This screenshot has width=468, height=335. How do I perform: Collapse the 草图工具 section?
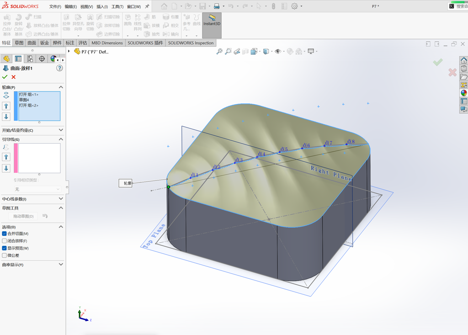click(x=61, y=208)
